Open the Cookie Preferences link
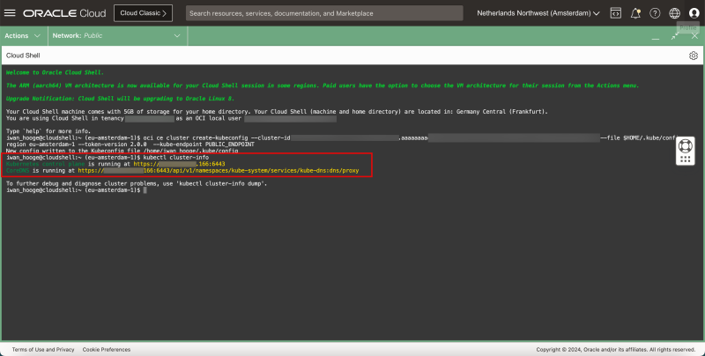 [108, 350]
